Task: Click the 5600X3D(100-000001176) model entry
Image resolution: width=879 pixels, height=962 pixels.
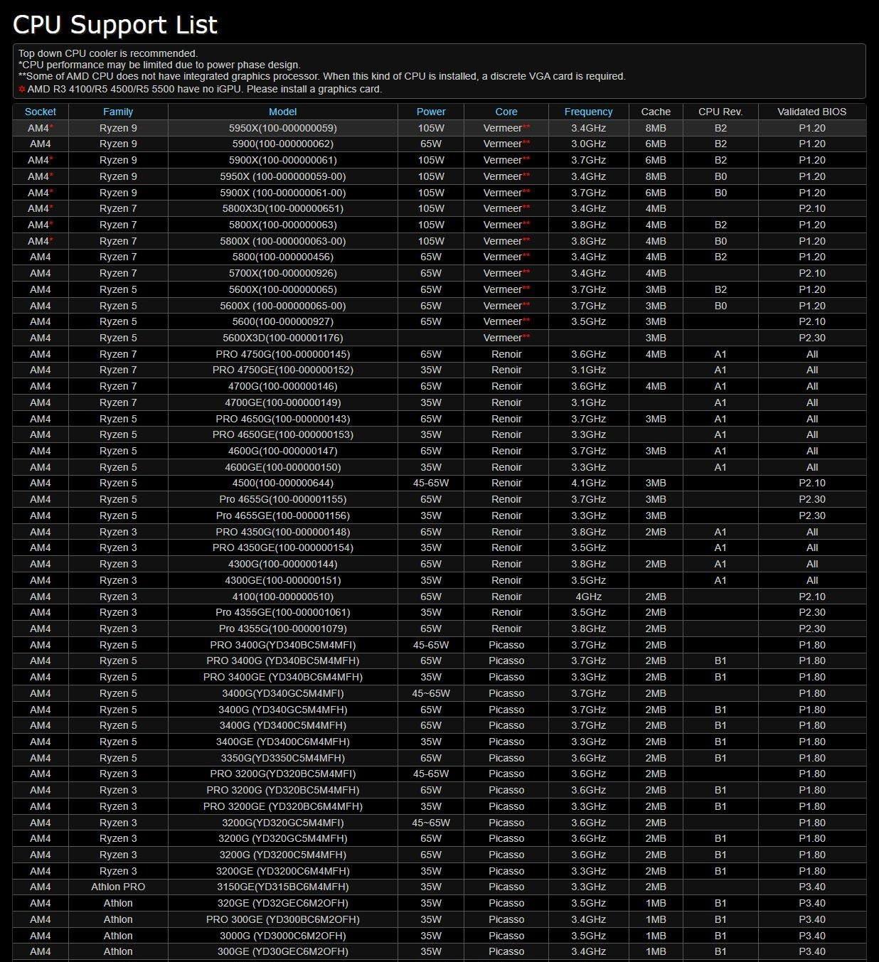Action: tap(282, 338)
